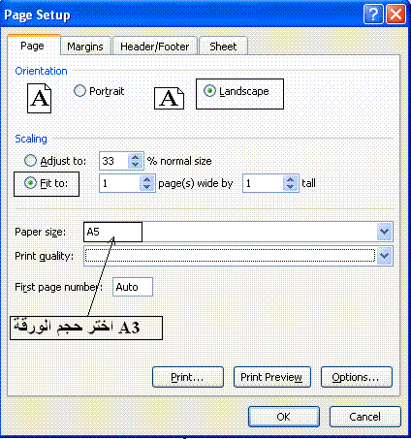This screenshot has width=411, height=439.
Task: Select the Portrait radio button
Action: 79,91
